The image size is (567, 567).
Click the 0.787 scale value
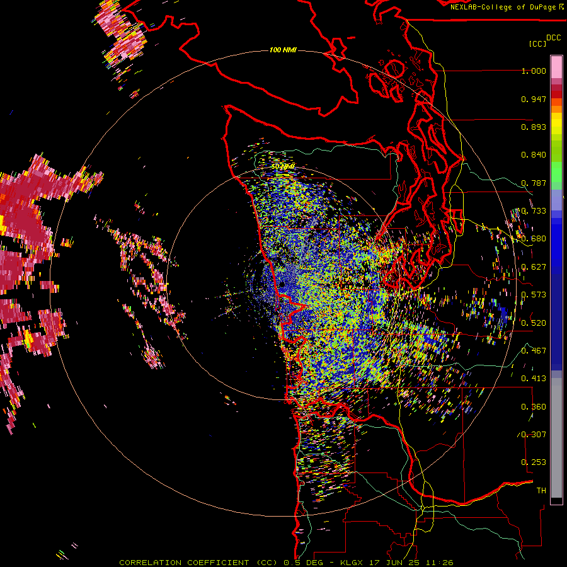click(x=534, y=183)
